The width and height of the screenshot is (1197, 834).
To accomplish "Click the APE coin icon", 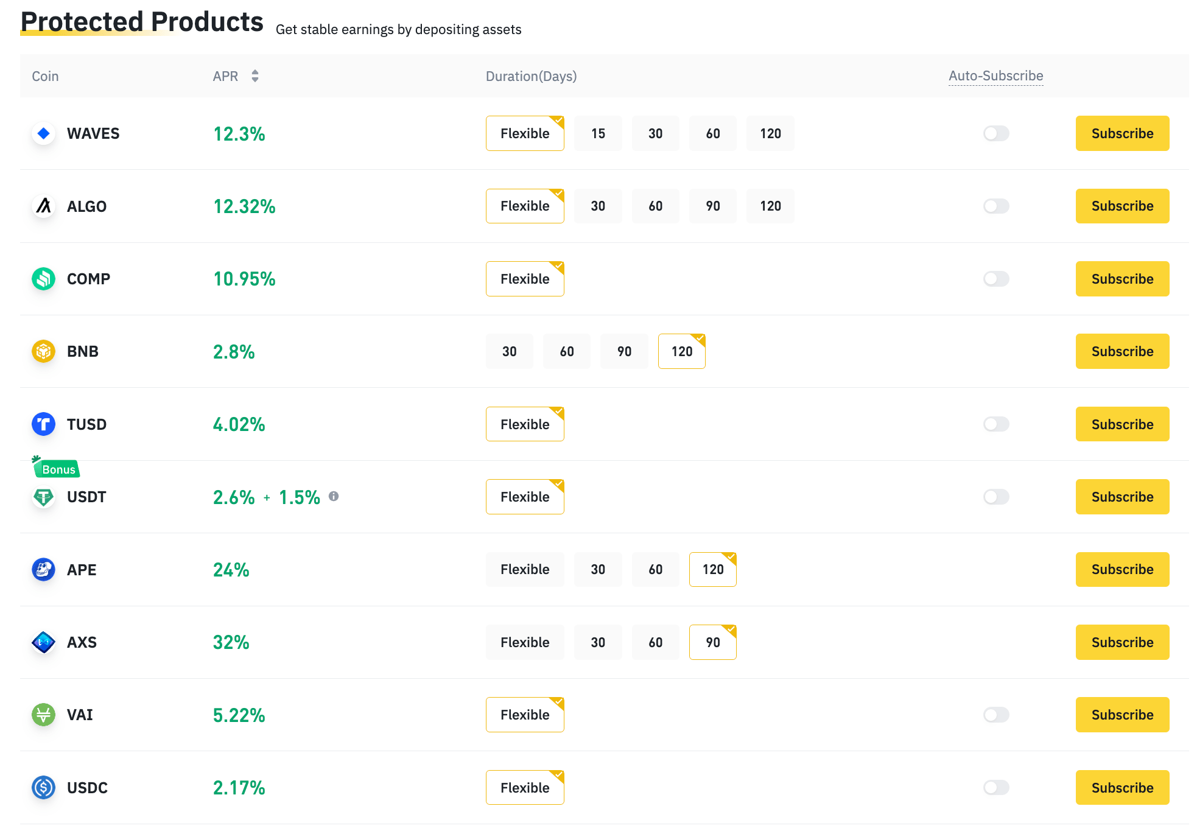I will pyautogui.click(x=43, y=569).
